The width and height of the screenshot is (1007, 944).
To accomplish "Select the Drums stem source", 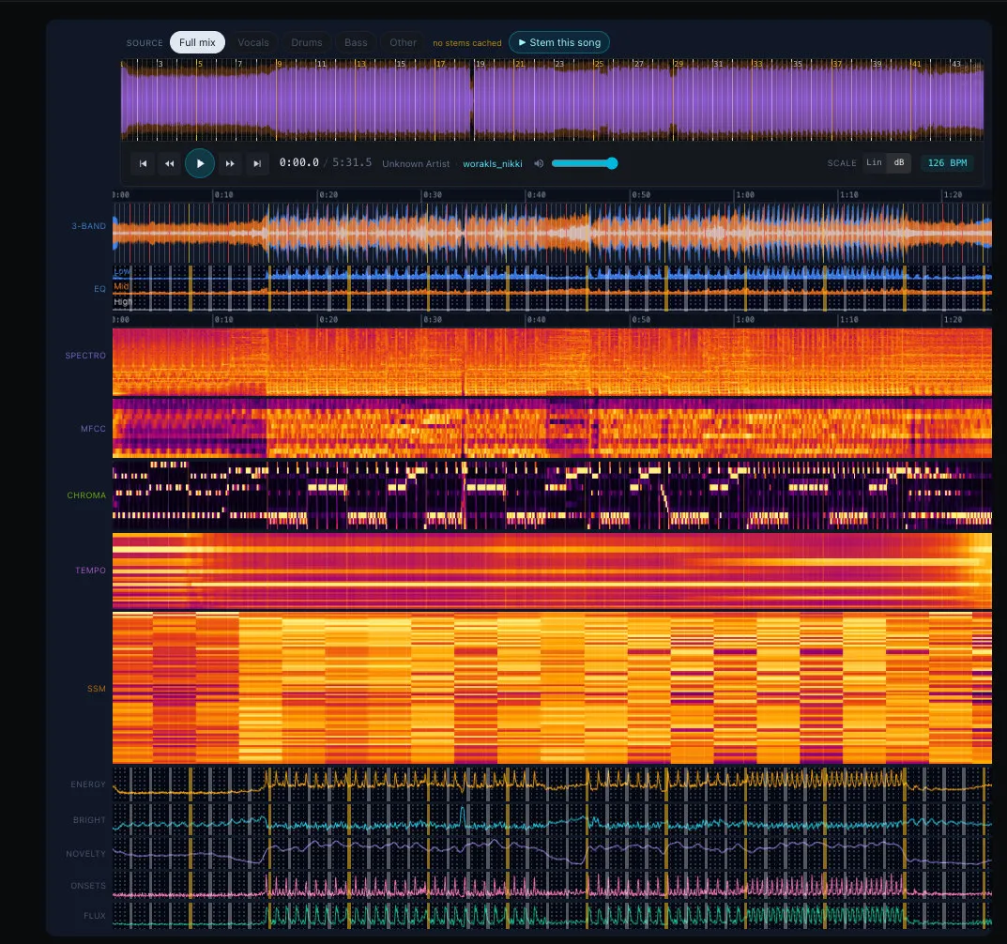I will 306,42.
